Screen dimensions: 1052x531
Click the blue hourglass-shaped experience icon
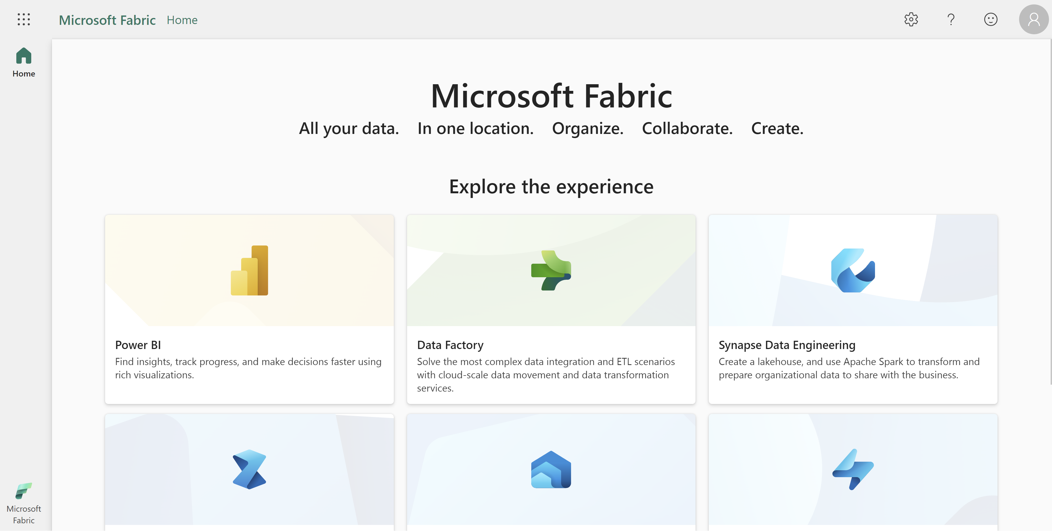pos(249,469)
